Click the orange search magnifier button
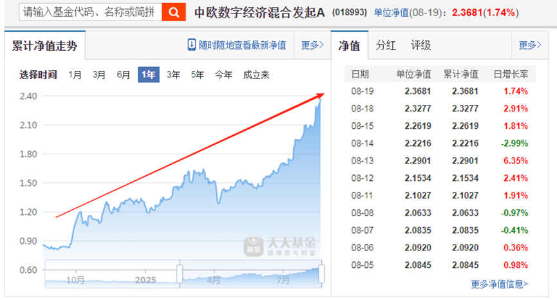 tap(174, 12)
